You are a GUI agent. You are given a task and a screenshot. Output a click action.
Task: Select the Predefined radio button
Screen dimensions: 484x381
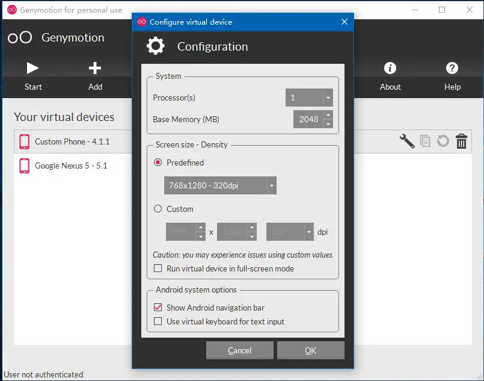pos(158,163)
